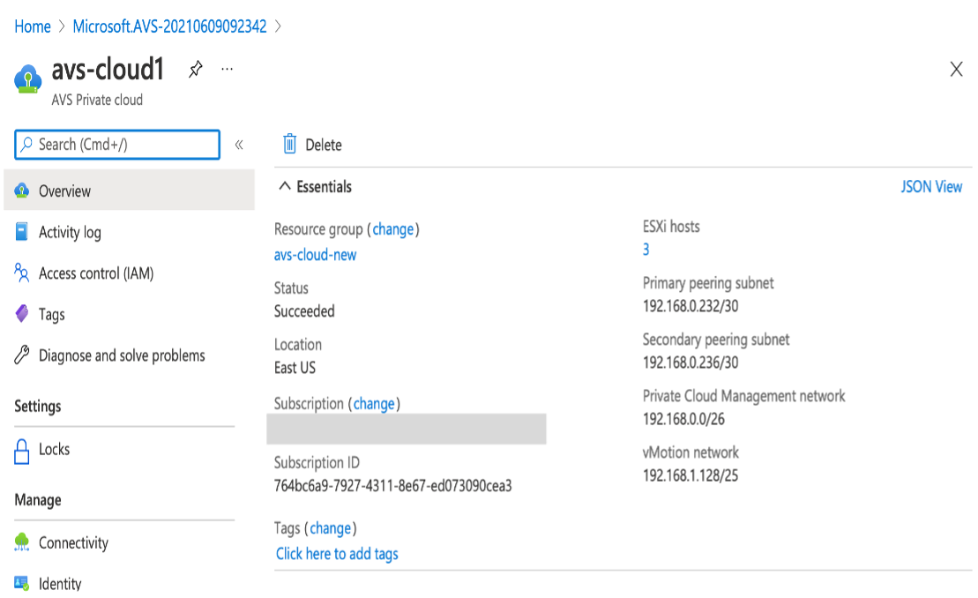
Task: Change the resource group
Action: [393, 229]
